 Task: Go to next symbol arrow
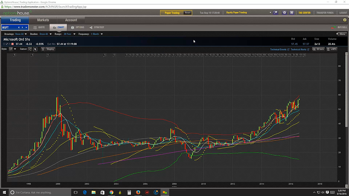(22, 27)
